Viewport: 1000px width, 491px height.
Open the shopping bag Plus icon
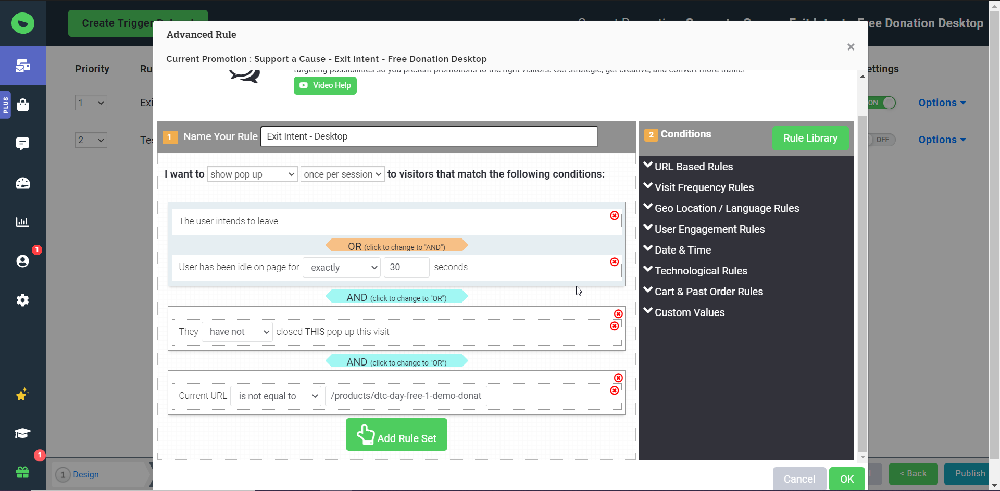coord(22,105)
